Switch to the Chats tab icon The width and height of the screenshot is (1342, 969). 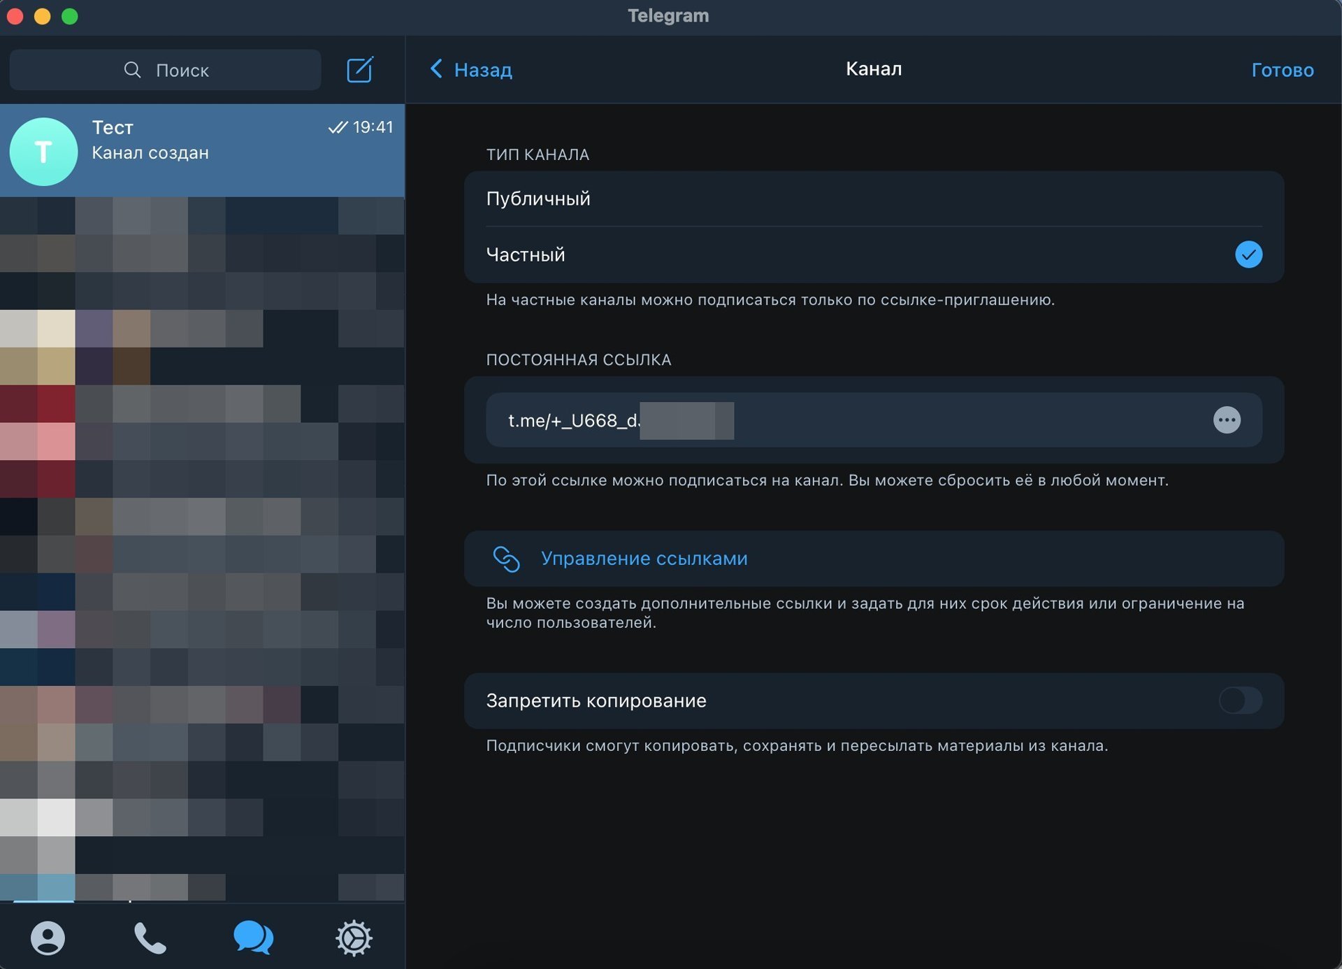tap(253, 938)
